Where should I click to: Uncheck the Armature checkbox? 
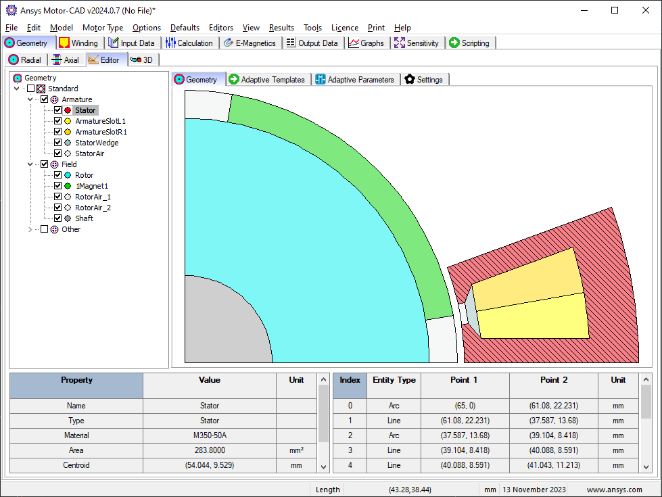[45, 99]
